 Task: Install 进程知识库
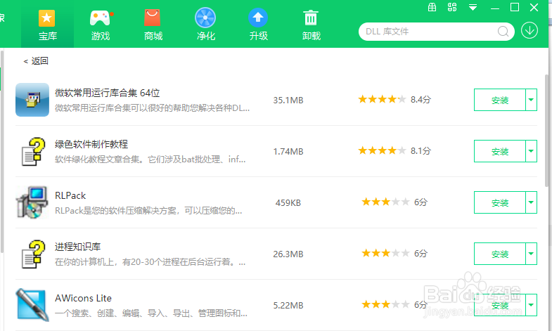499,254
